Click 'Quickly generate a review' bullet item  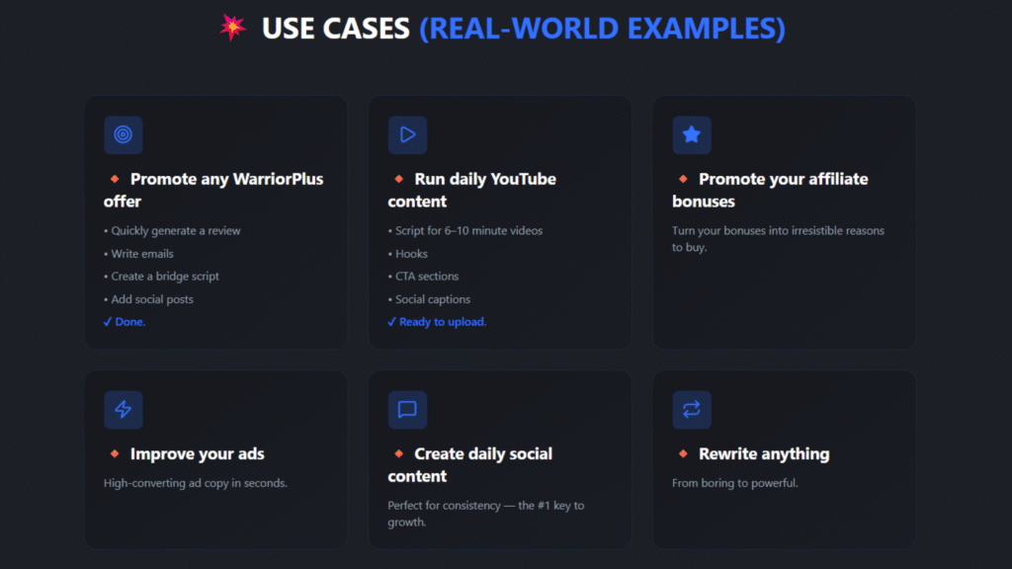click(x=175, y=231)
